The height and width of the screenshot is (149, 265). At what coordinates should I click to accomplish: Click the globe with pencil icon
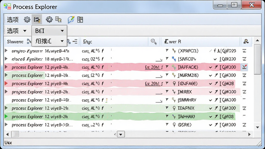click(x=71, y=20)
